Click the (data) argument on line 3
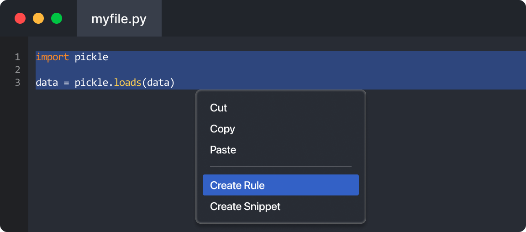 coord(158,83)
